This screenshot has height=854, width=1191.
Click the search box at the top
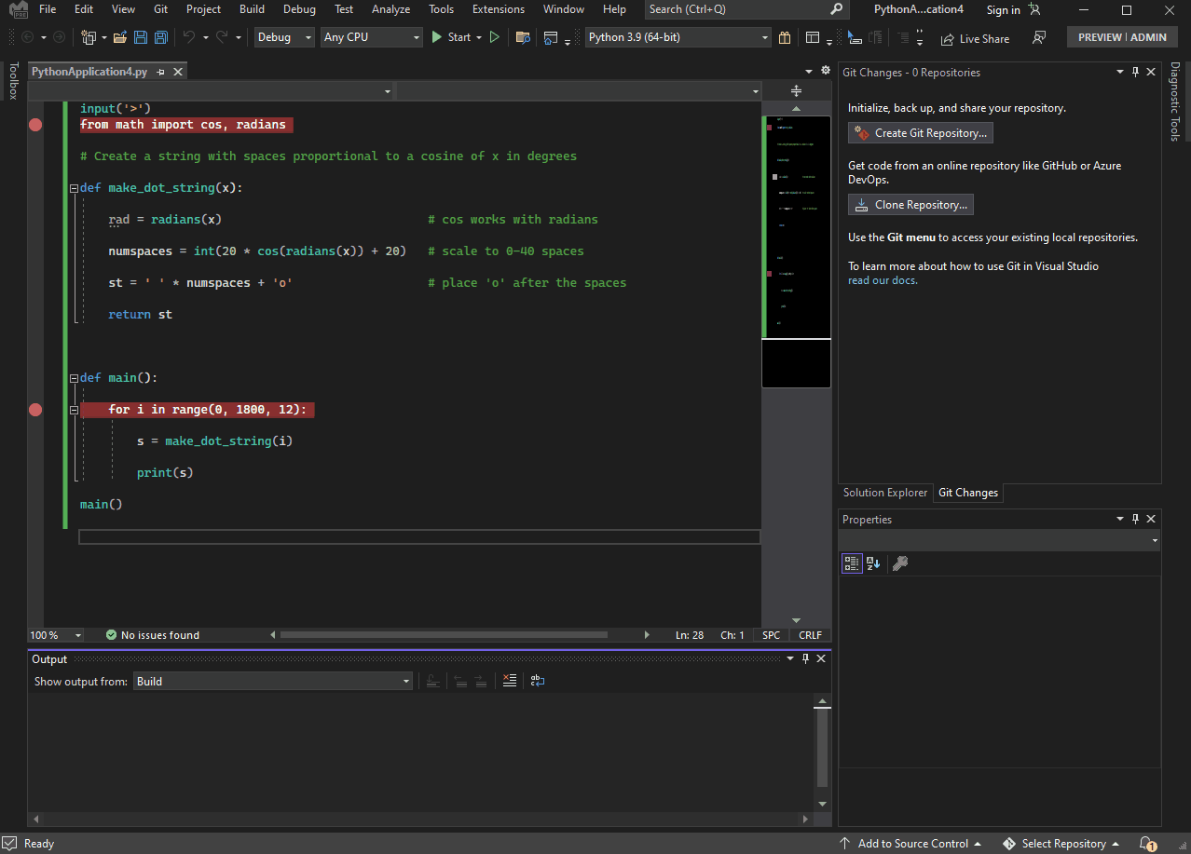pyautogui.click(x=736, y=9)
